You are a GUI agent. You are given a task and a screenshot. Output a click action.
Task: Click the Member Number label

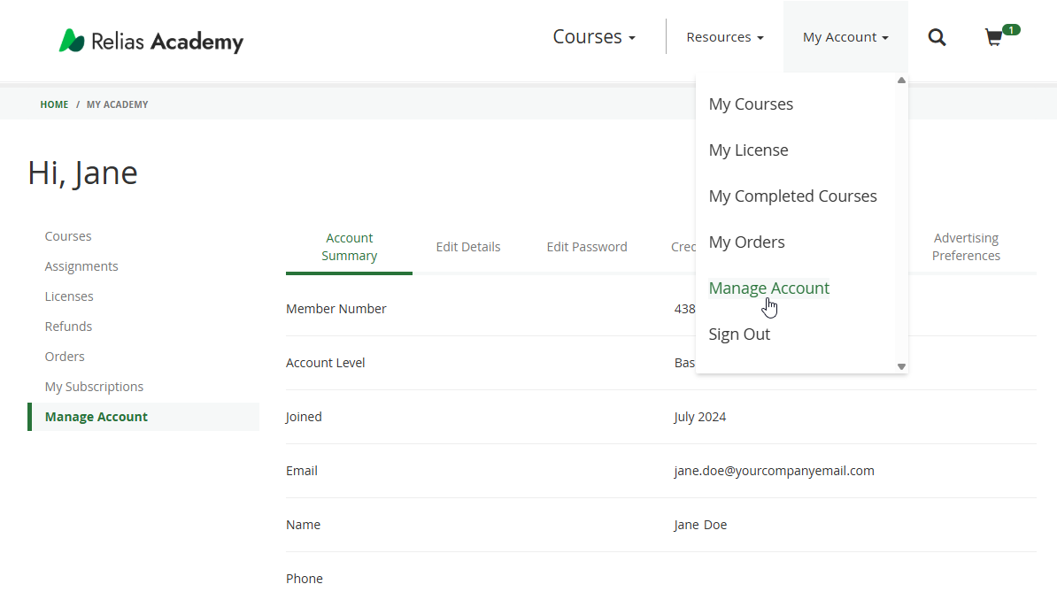point(336,309)
